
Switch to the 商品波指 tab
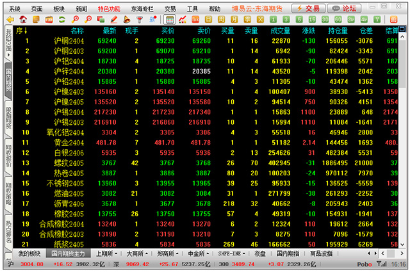322,253
